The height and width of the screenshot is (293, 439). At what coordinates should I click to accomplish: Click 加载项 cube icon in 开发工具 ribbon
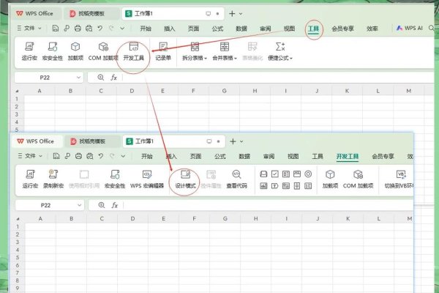point(330,174)
